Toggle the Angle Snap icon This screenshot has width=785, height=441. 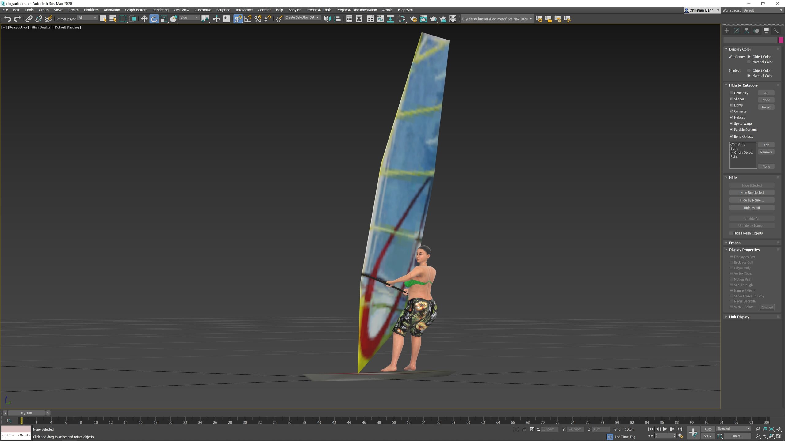point(248,19)
